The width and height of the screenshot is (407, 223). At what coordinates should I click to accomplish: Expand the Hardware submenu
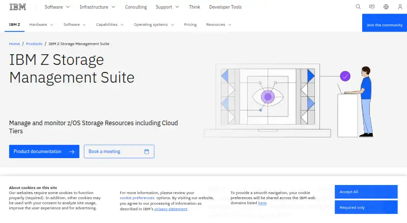[41, 24]
